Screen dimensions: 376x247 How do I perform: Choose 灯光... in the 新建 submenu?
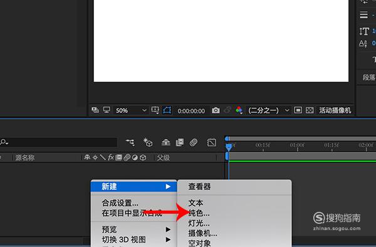click(199, 223)
